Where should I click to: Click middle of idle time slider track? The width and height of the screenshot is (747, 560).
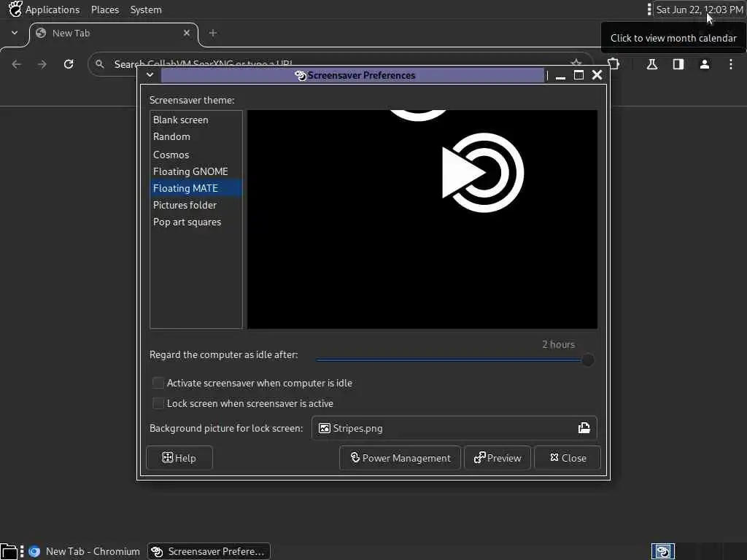(x=452, y=360)
